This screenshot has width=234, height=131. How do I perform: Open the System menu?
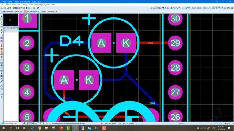tap(47, 5)
